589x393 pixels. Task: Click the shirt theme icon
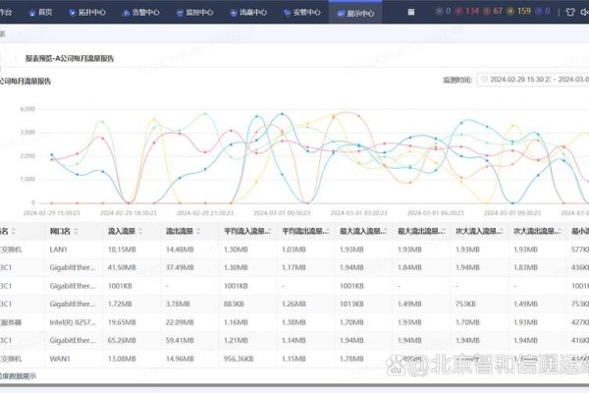[570, 12]
